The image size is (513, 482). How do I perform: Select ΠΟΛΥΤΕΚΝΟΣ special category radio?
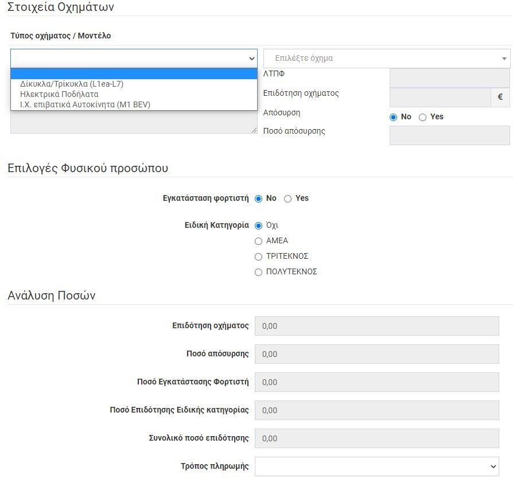[x=258, y=273]
